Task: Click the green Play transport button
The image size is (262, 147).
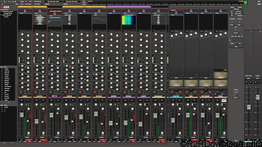Action: tap(13, 1)
